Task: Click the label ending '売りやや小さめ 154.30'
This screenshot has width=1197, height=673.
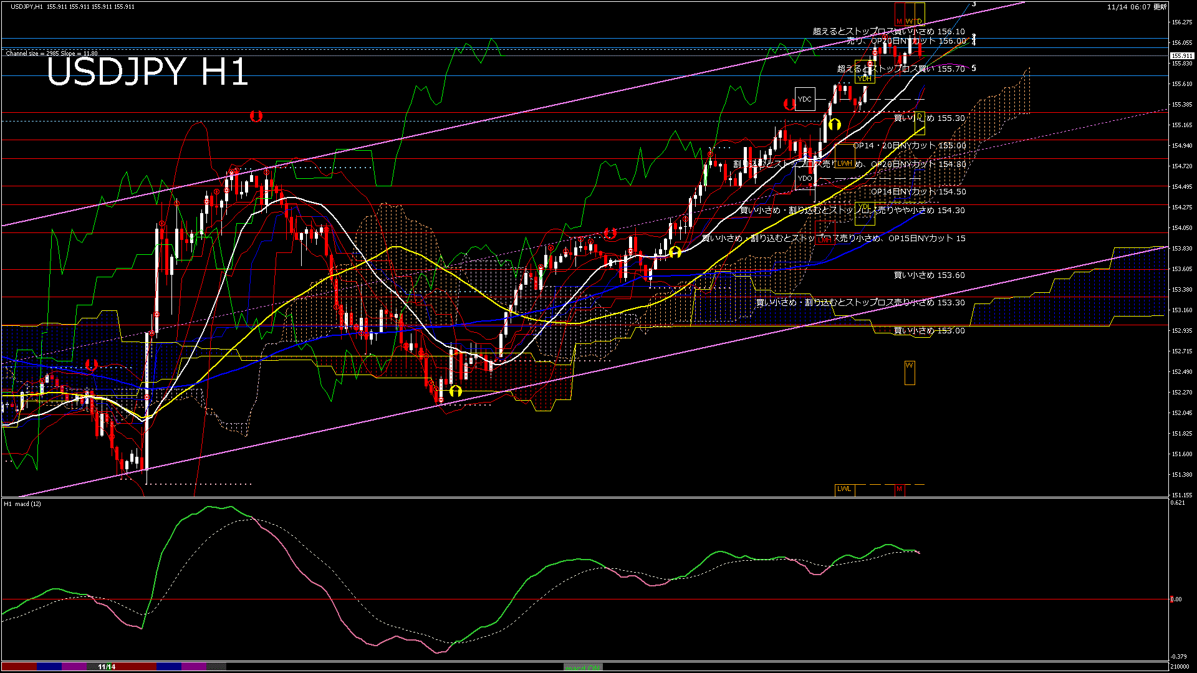Action: [x=852, y=210]
